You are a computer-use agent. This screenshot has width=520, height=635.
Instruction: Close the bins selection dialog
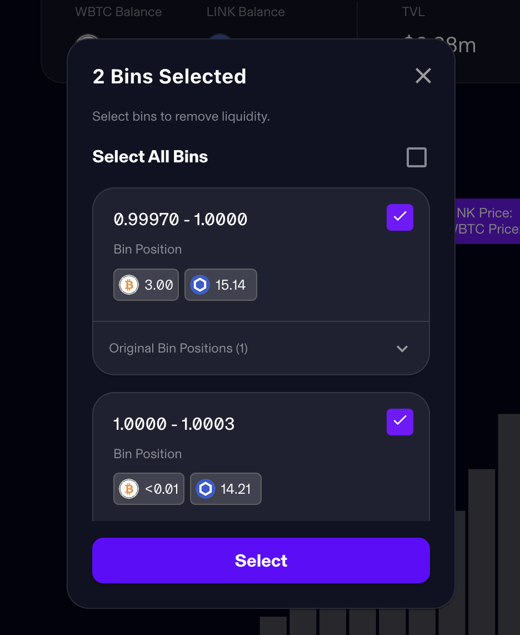pyautogui.click(x=423, y=76)
